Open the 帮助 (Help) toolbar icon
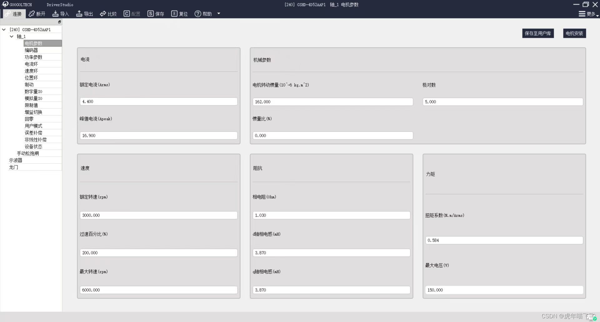This screenshot has width=600, height=322. [x=203, y=14]
